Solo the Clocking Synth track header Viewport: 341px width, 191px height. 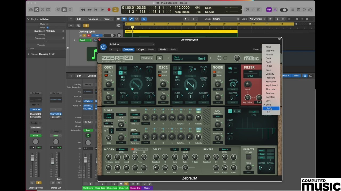pyautogui.click(x=84, y=36)
